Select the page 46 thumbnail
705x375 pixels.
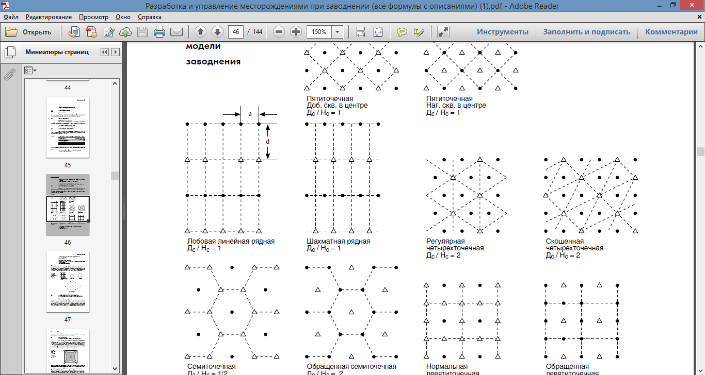(x=68, y=204)
